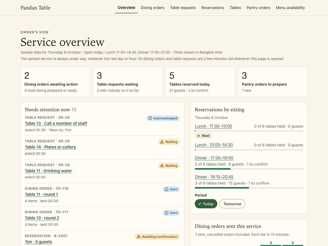Viewport: 328px width, 246px height.
Task: Open the Table 11 round 1 order
Action: [x=41, y=194]
